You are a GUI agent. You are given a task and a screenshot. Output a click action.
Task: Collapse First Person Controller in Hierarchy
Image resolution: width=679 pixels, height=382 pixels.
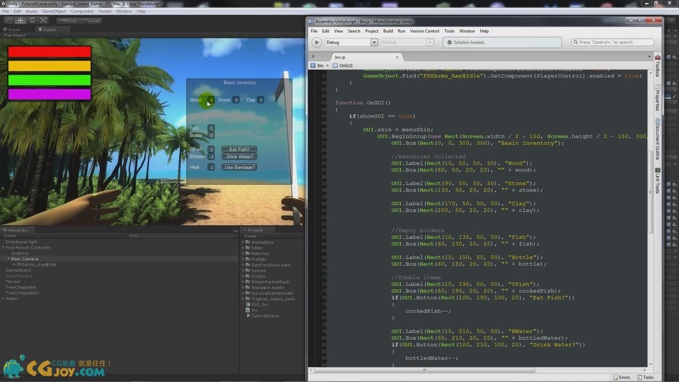[x=3, y=248]
